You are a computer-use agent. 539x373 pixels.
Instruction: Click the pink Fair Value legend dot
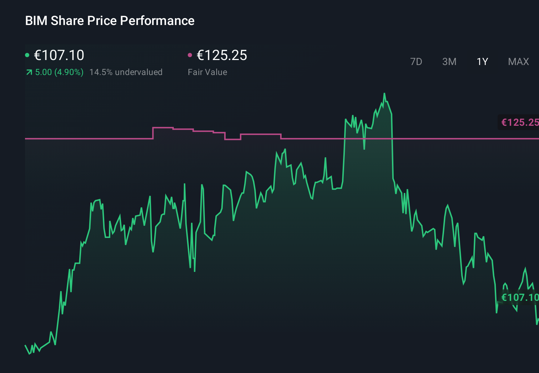point(190,55)
